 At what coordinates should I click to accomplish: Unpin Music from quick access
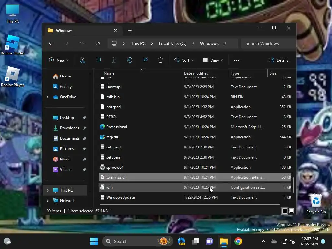pos(85,159)
